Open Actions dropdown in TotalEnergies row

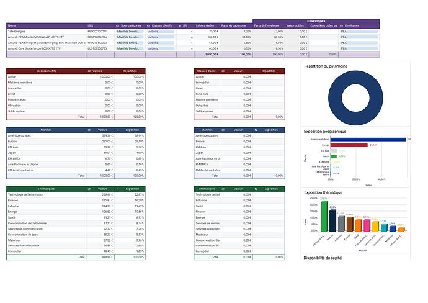(161, 32)
